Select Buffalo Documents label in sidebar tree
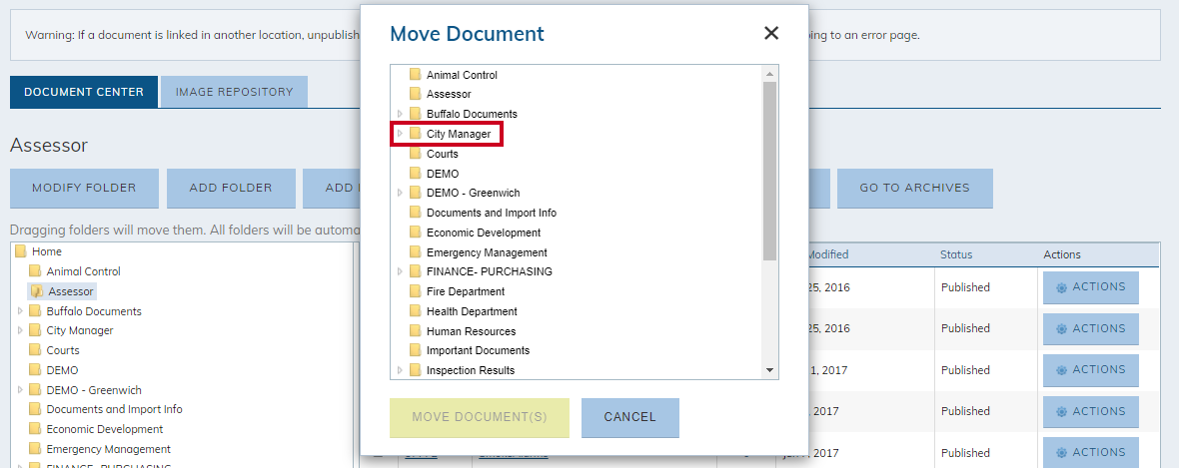1179x468 pixels. [94, 311]
